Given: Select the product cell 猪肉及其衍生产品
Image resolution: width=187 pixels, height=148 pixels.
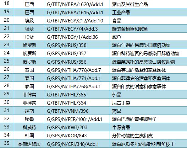Looking at the screenshot, I should (130, 4).
